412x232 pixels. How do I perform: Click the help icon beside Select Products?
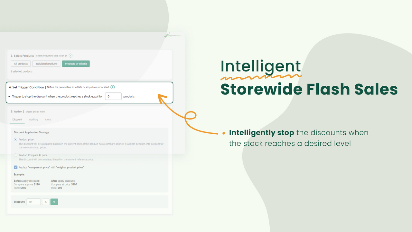coord(70,56)
